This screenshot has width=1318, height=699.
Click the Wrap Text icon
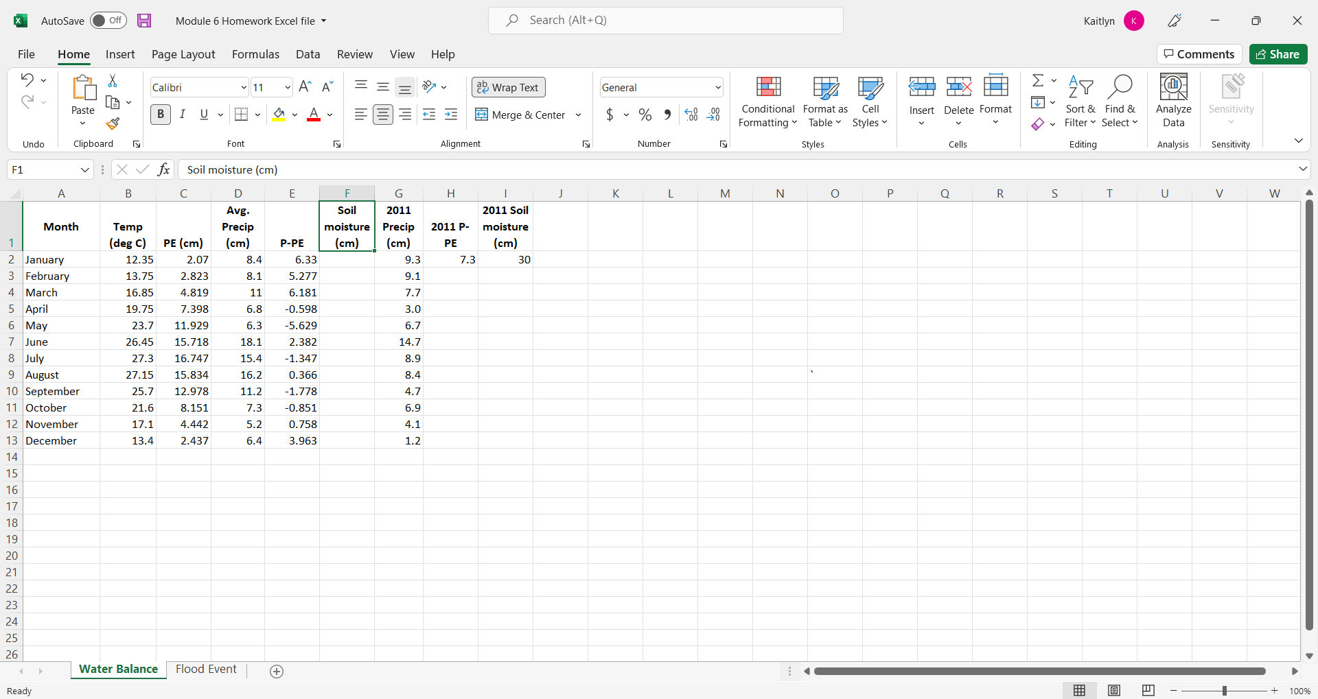tap(508, 87)
